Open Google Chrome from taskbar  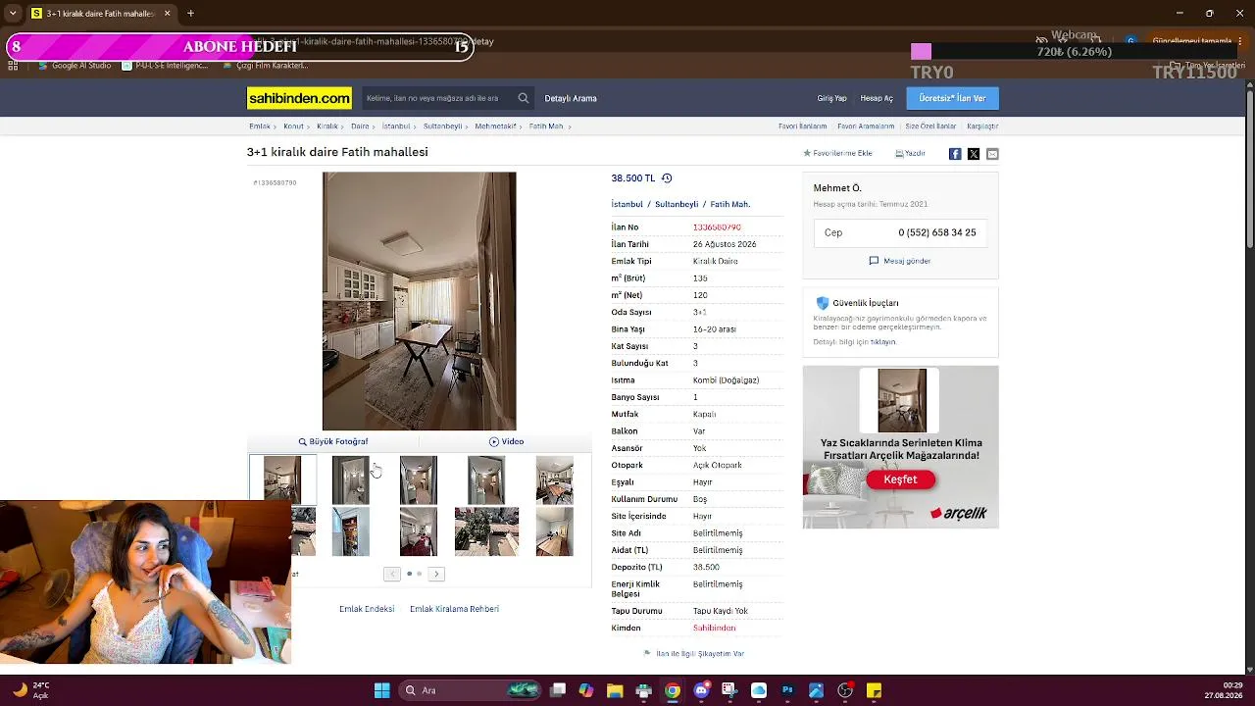click(x=673, y=690)
